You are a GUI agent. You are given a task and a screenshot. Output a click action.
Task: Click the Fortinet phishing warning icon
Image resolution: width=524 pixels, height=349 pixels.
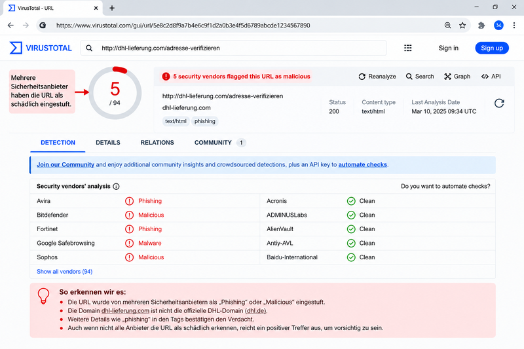click(x=129, y=229)
